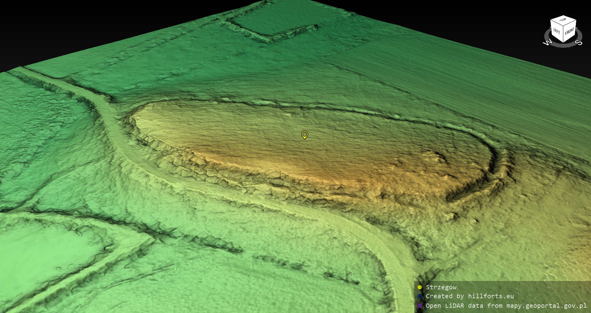This screenshot has width=591, height=313.
Task: Click the yellow dot beside Strzegów
Action: click(420, 287)
